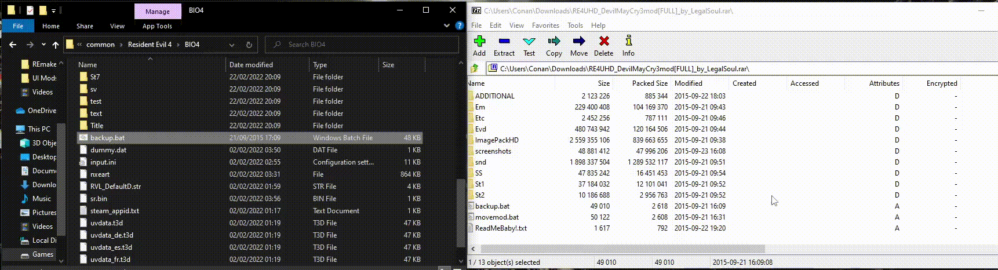Open the Favorites menu in 7-Zip

[x=545, y=25]
